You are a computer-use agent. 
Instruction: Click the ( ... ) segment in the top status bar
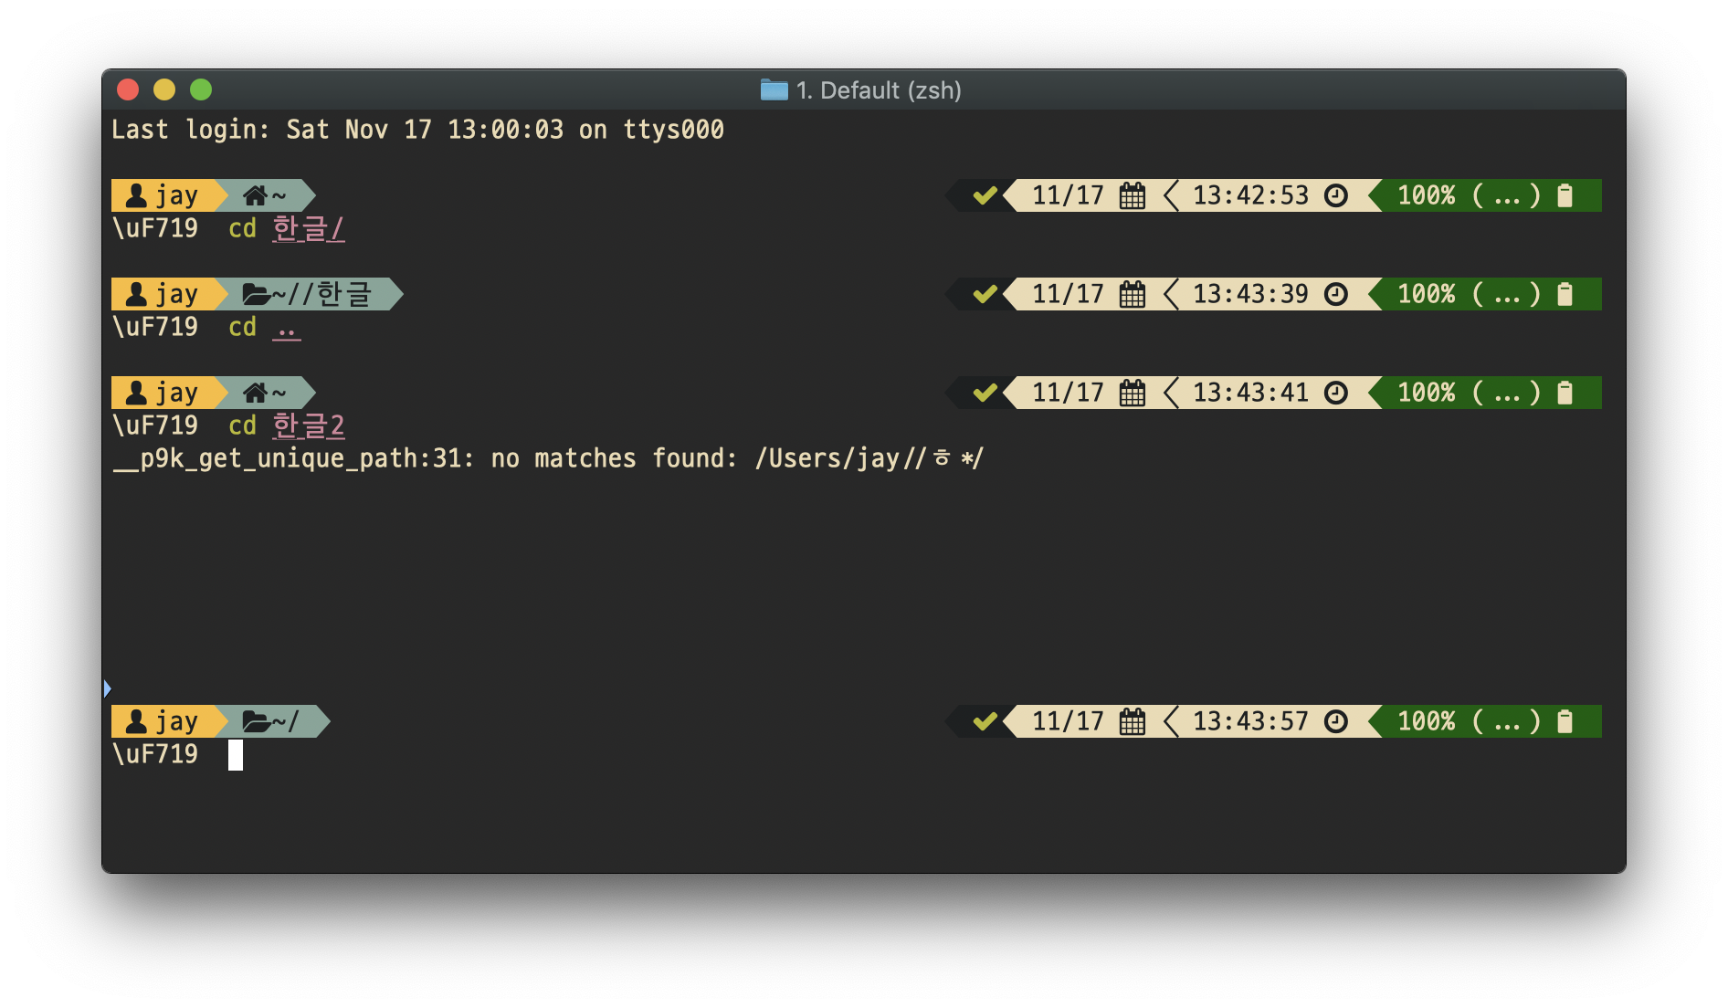tap(1506, 194)
